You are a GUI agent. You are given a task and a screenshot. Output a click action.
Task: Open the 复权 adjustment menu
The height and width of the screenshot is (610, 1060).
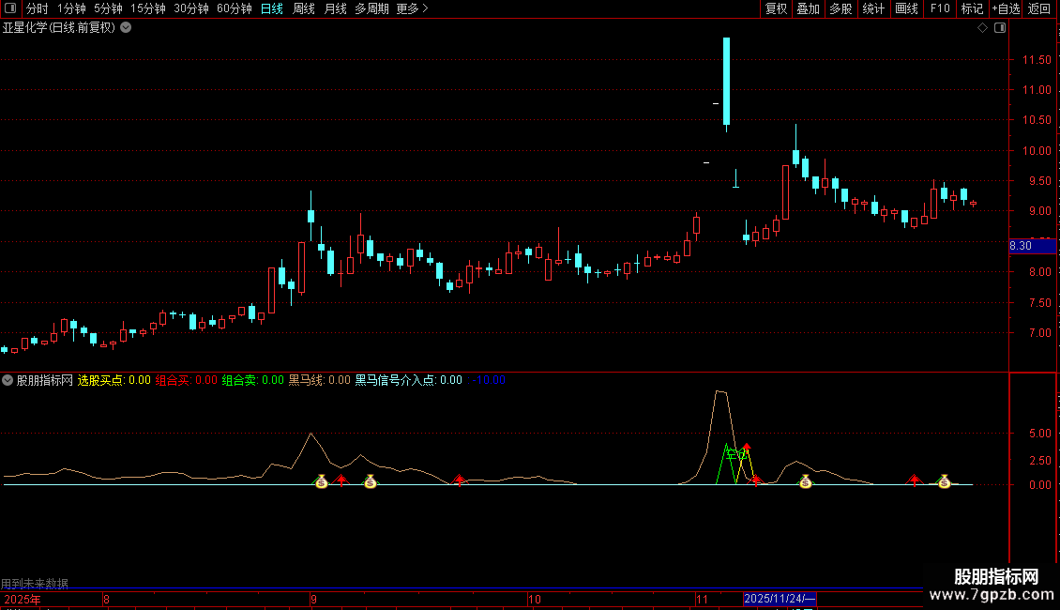tap(776, 8)
